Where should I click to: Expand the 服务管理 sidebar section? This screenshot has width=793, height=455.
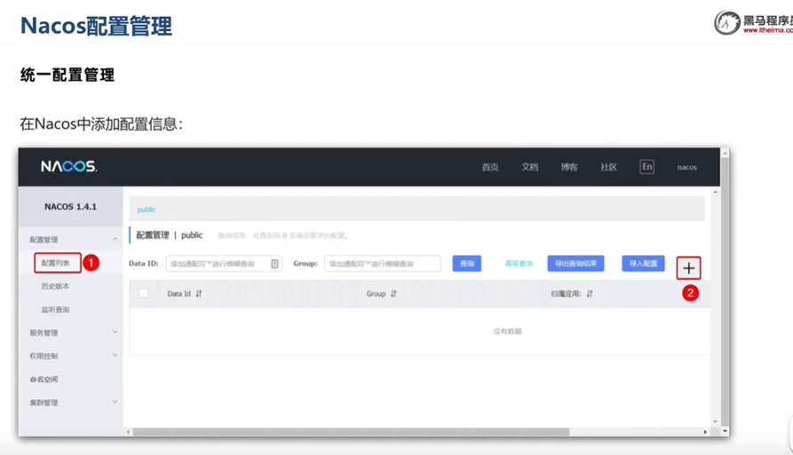point(115,332)
